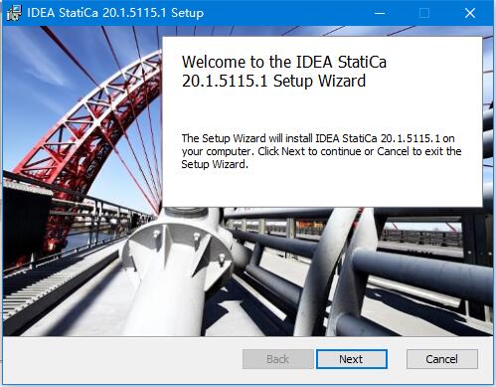This screenshot has width=496, height=387.
Task: Click the installer icon in the title bar
Action: [x=14, y=13]
